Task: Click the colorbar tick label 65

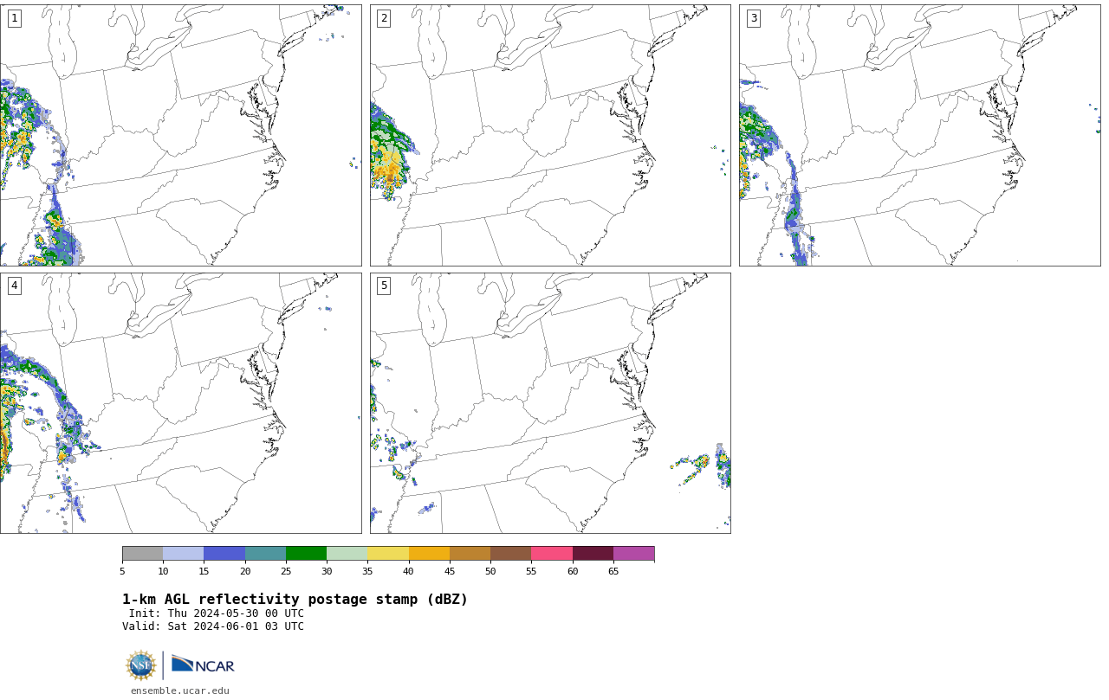Action: tap(613, 571)
